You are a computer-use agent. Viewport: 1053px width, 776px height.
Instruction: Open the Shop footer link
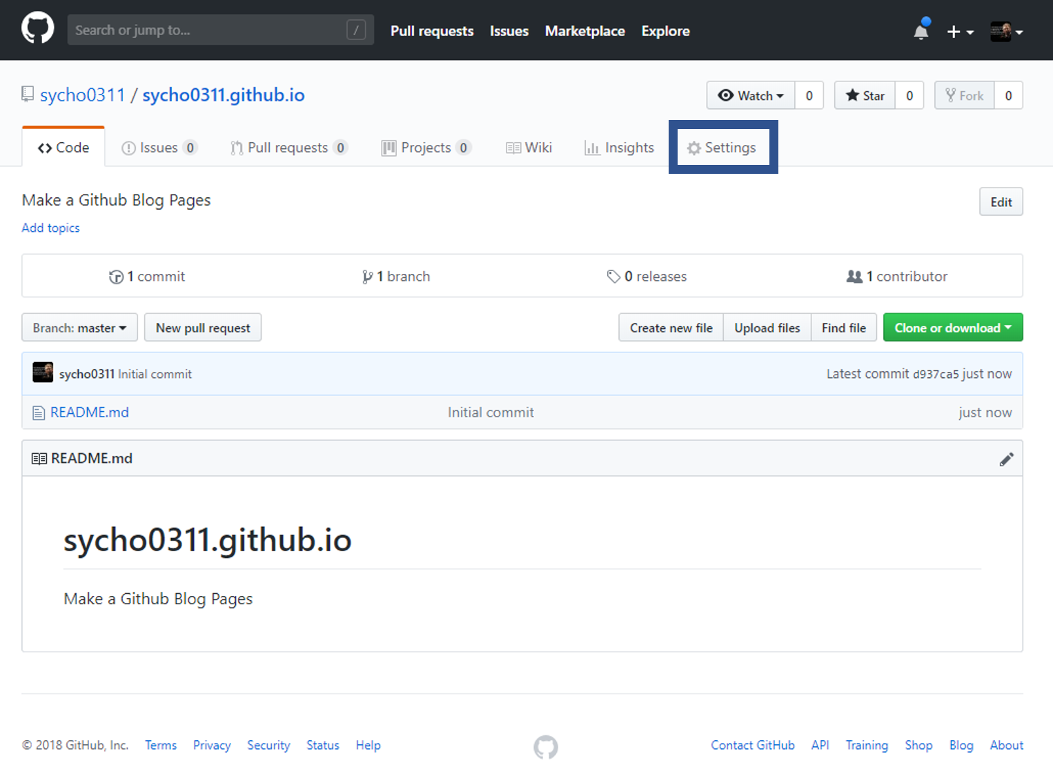pos(919,745)
